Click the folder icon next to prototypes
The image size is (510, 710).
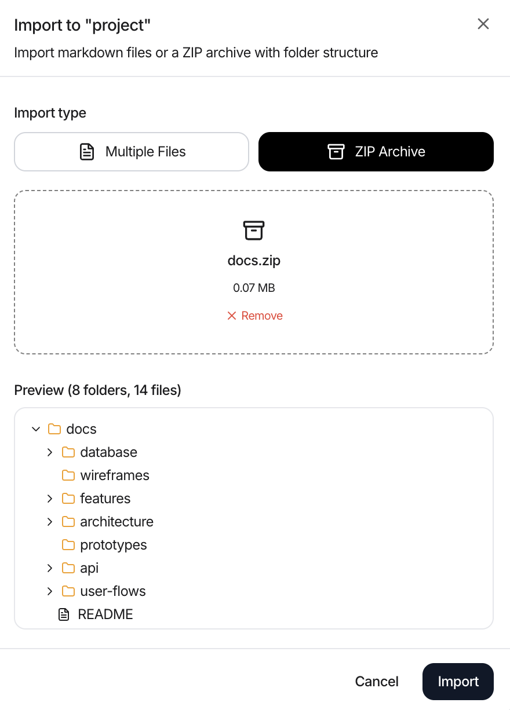click(67, 544)
